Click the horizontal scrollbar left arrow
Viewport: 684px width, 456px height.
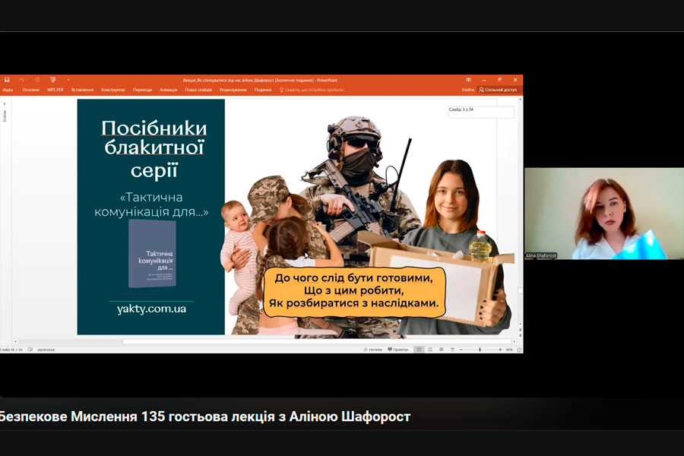point(16,342)
